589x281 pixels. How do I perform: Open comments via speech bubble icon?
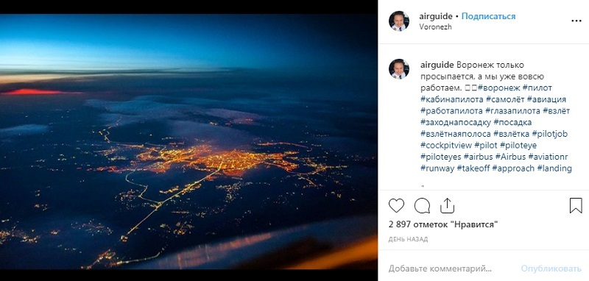point(422,205)
